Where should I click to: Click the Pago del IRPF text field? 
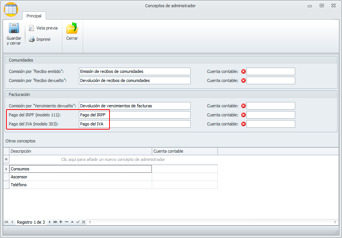[x=135, y=115]
